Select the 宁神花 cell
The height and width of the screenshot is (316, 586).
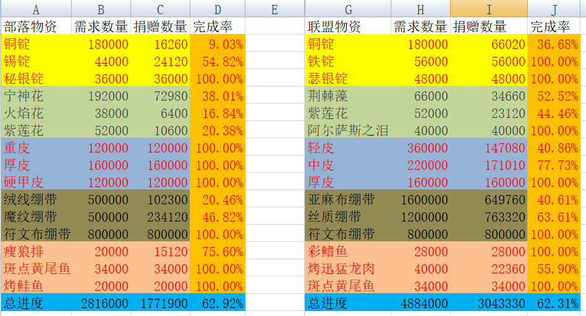point(36,96)
